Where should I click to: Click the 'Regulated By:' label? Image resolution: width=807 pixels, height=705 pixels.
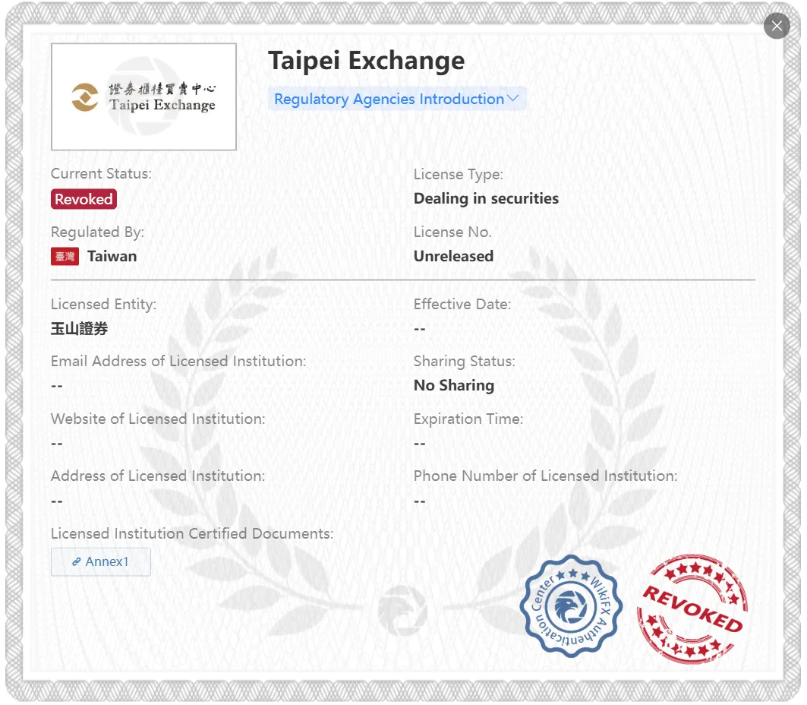tap(98, 232)
